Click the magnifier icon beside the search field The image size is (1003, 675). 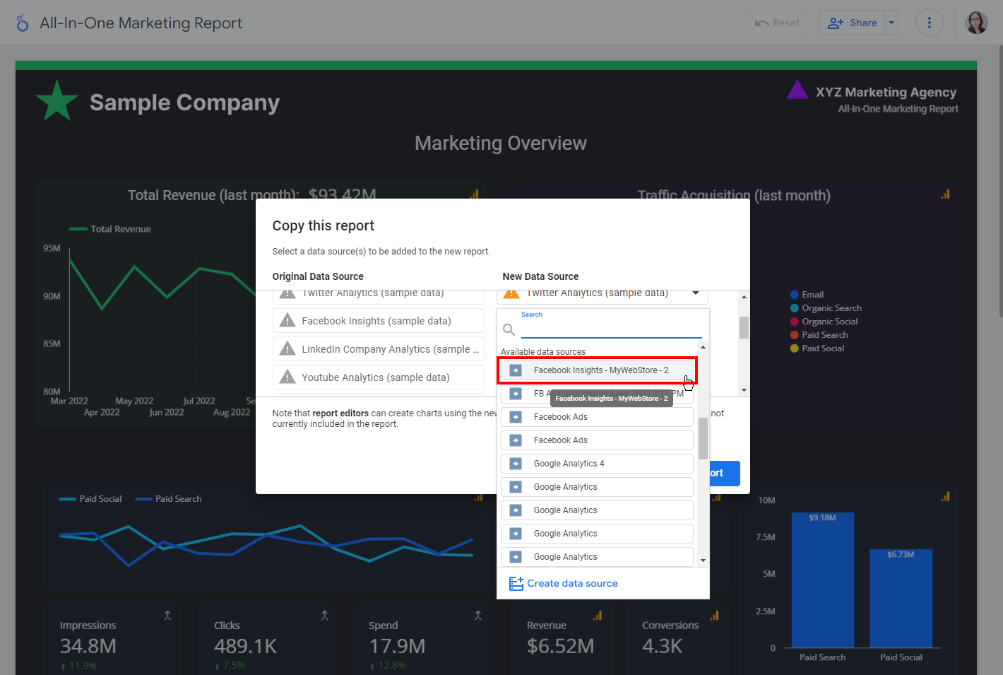(509, 329)
